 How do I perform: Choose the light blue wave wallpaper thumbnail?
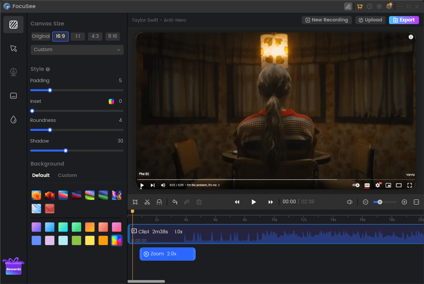pyautogui.click(x=36, y=208)
